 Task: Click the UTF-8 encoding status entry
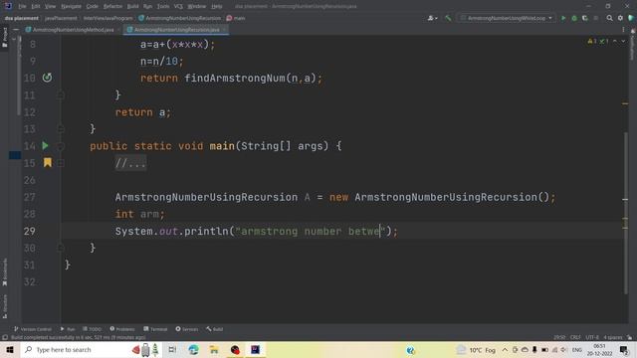[592, 337]
